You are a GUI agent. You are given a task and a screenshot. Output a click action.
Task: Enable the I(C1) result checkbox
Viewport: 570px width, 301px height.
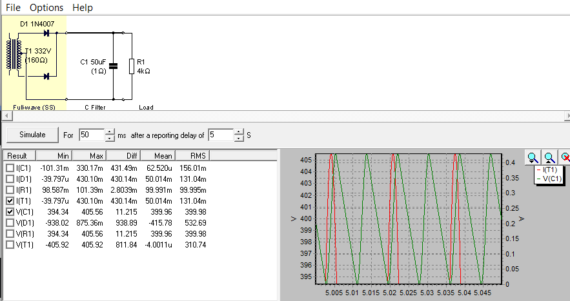[10, 168]
